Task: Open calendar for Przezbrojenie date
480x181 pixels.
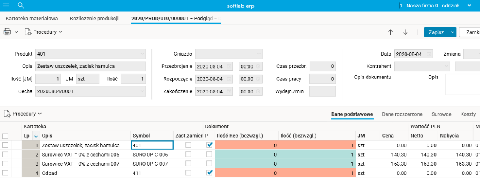Action: click(x=229, y=66)
